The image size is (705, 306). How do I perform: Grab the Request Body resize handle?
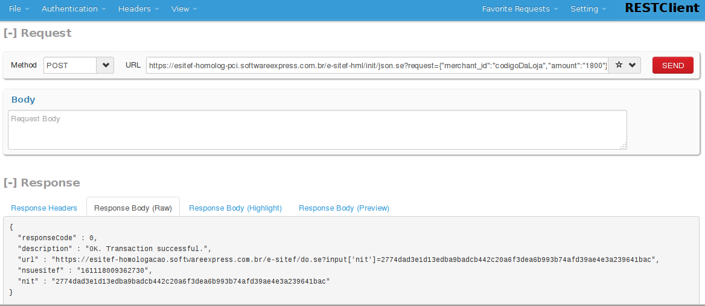pos(623,145)
